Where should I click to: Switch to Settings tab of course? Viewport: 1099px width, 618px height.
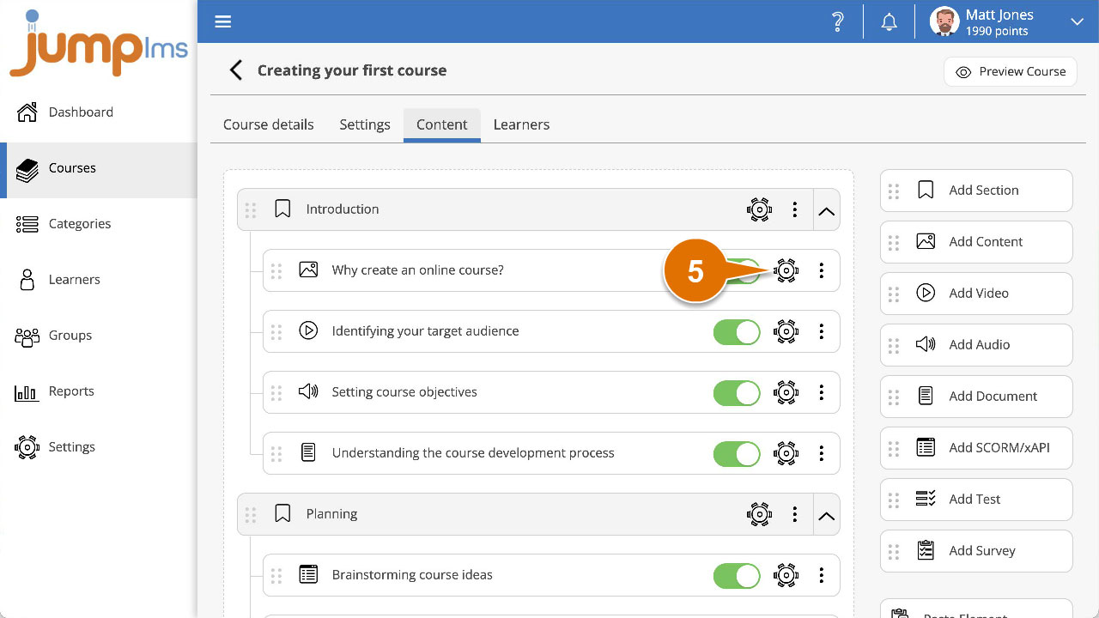pos(365,124)
